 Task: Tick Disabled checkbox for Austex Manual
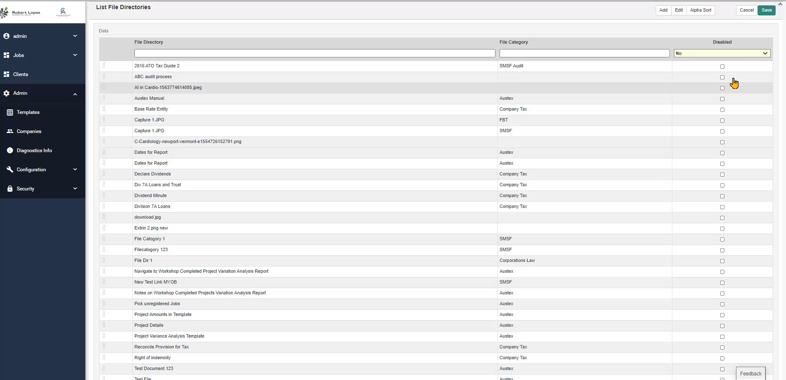click(722, 99)
